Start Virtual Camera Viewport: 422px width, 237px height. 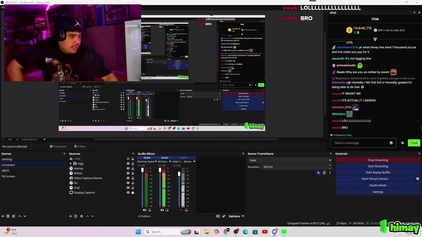[x=375, y=179]
